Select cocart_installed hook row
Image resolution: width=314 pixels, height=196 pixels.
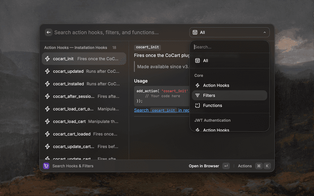[84, 84]
